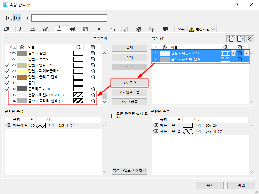Click color swatch of 금속 - 강철

22,53
